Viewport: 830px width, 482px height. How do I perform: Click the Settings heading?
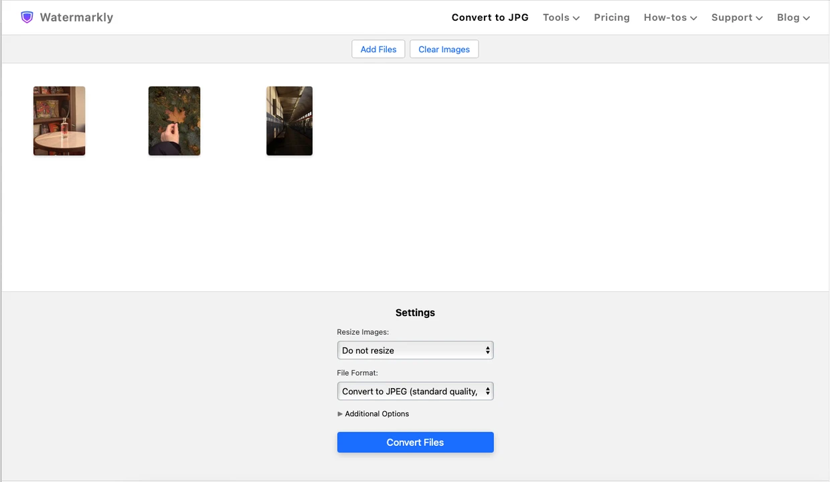point(415,313)
